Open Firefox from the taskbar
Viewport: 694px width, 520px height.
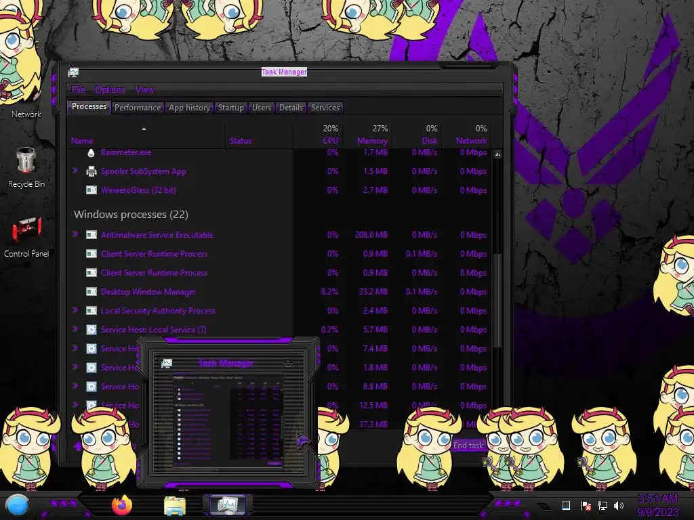(122, 505)
